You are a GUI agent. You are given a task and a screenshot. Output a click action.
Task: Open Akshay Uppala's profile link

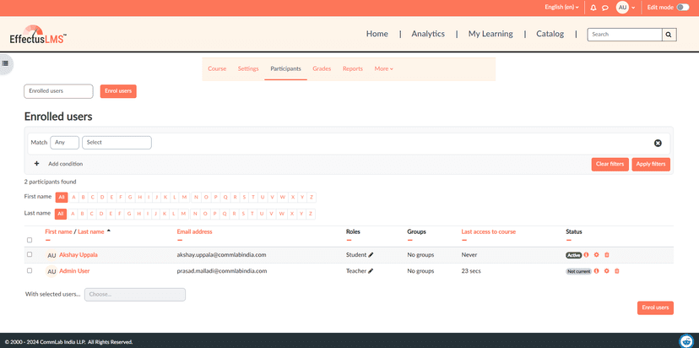point(79,255)
